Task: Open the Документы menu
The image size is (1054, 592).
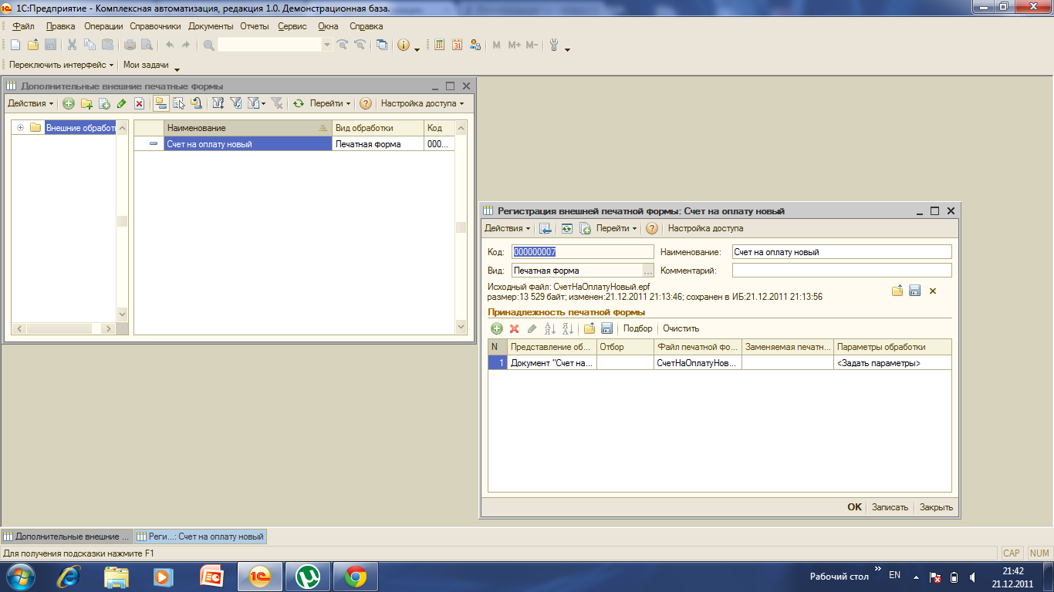Action: pyautogui.click(x=211, y=26)
